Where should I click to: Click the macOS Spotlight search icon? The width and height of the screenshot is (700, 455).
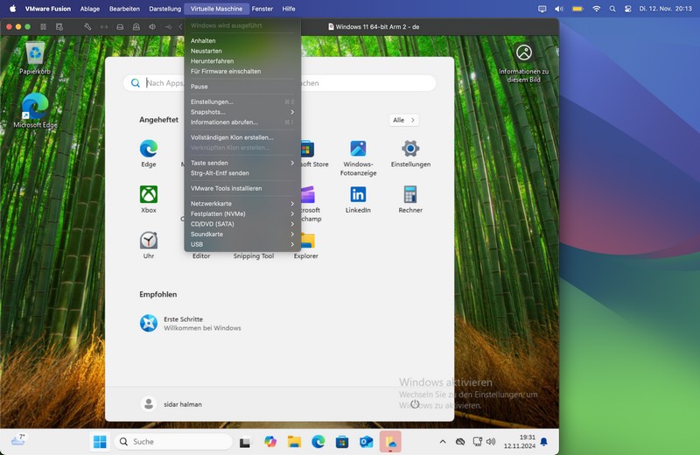[612, 9]
